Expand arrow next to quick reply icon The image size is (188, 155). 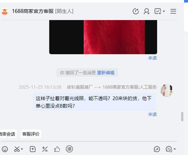coord(175,149)
